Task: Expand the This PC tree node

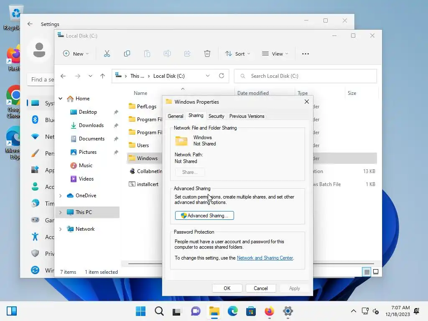Action: pyautogui.click(x=61, y=212)
